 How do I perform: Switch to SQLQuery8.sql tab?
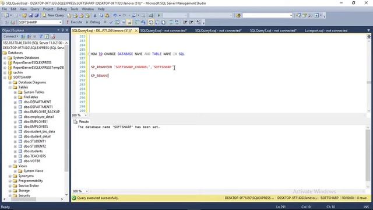tap(163, 30)
